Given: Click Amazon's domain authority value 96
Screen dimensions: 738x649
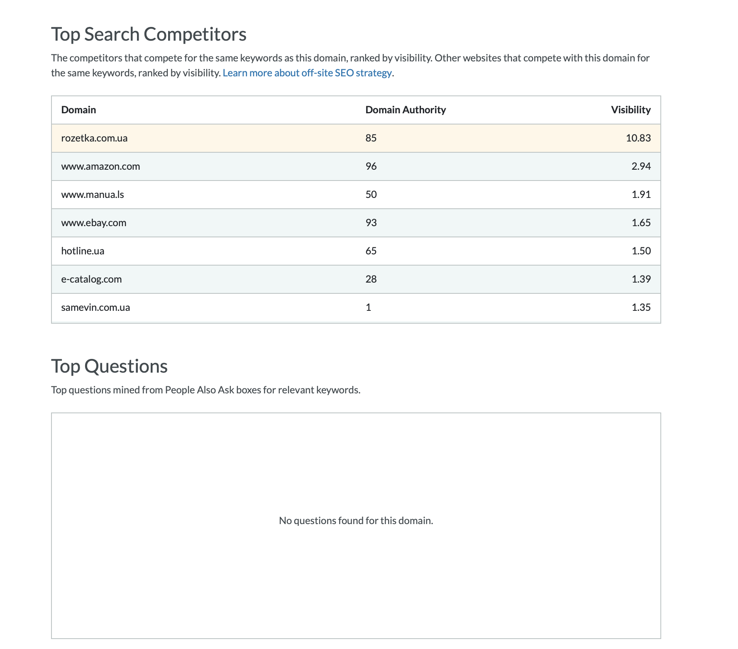Looking at the screenshot, I should pyautogui.click(x=371, y=166).
